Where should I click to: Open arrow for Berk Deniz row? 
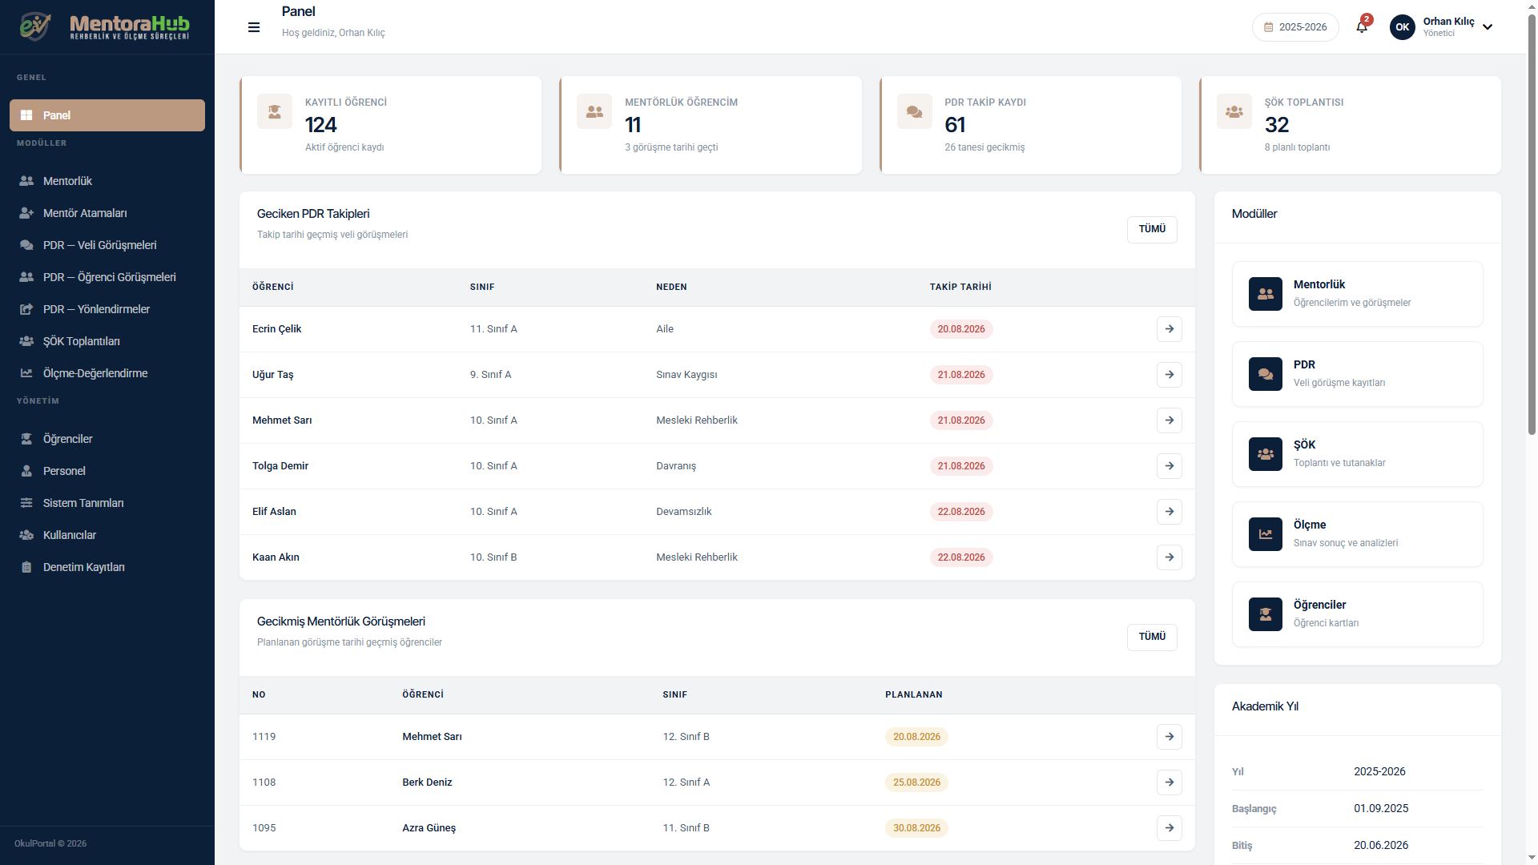click(x=1170, y=783)
